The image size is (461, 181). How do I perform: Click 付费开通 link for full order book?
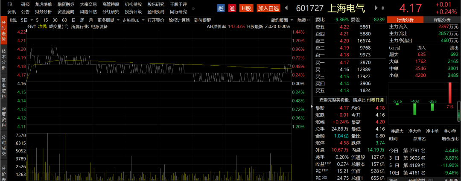point(375,100)
